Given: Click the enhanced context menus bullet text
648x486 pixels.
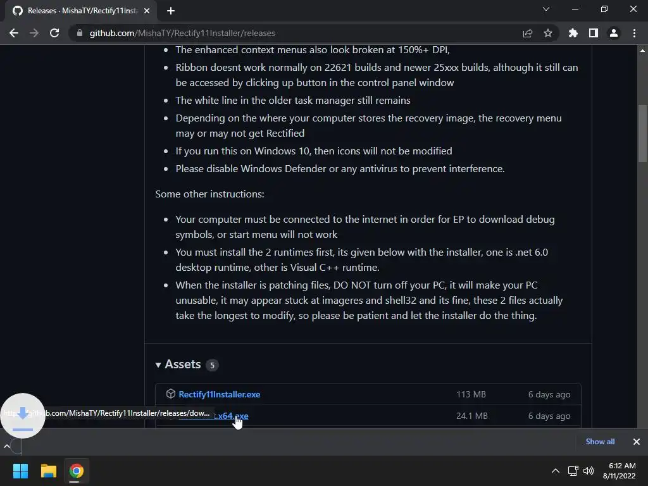Looking at the screenshot, I should [x=313, y=50].
